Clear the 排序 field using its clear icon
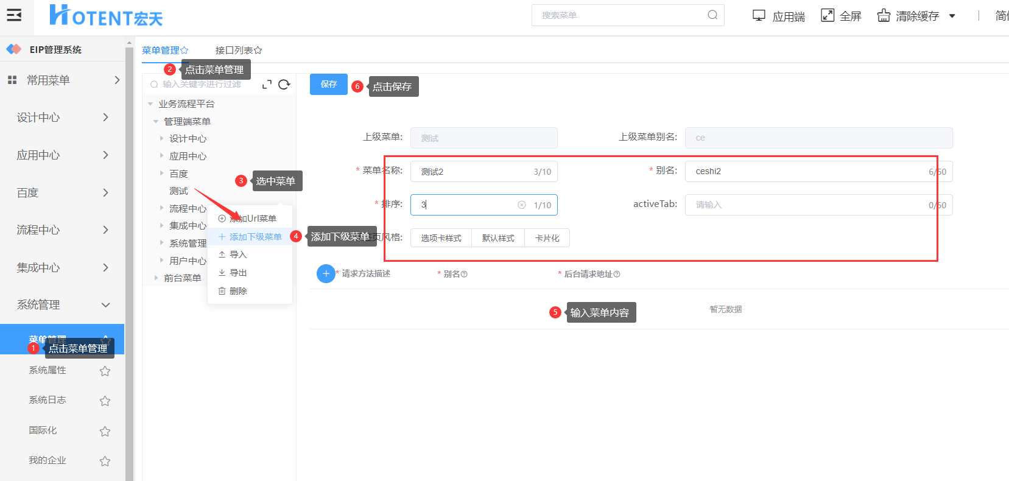Image resolution: width=1009 pixels, height=481 pixels. tap(522, 205)
